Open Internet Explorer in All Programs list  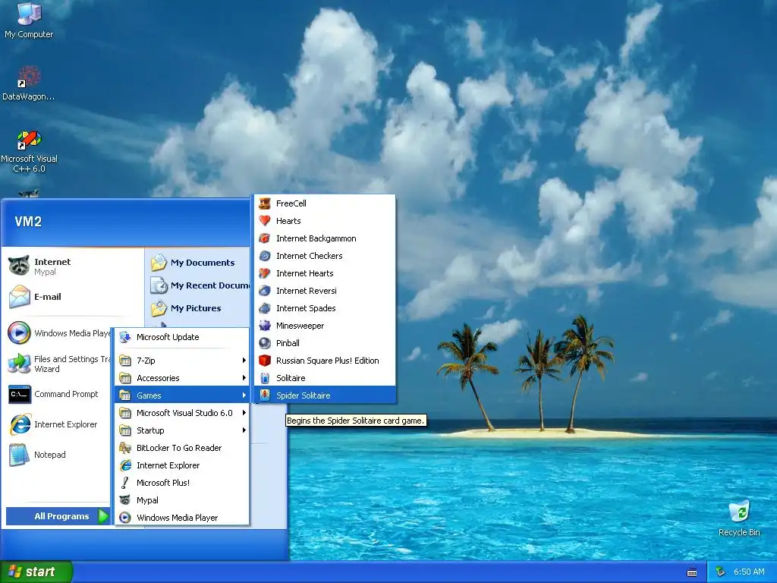pos(182,465)
